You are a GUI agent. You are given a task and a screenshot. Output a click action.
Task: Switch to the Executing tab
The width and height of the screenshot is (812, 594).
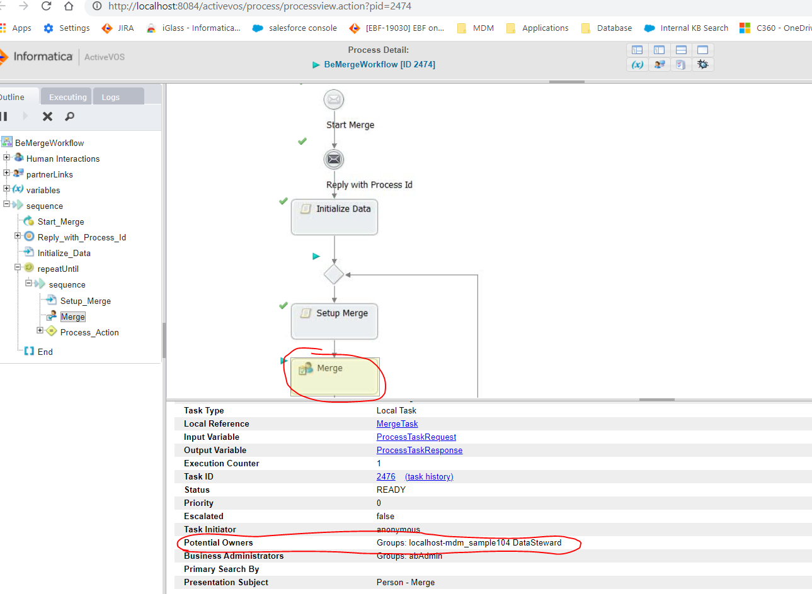pos(67,97)
